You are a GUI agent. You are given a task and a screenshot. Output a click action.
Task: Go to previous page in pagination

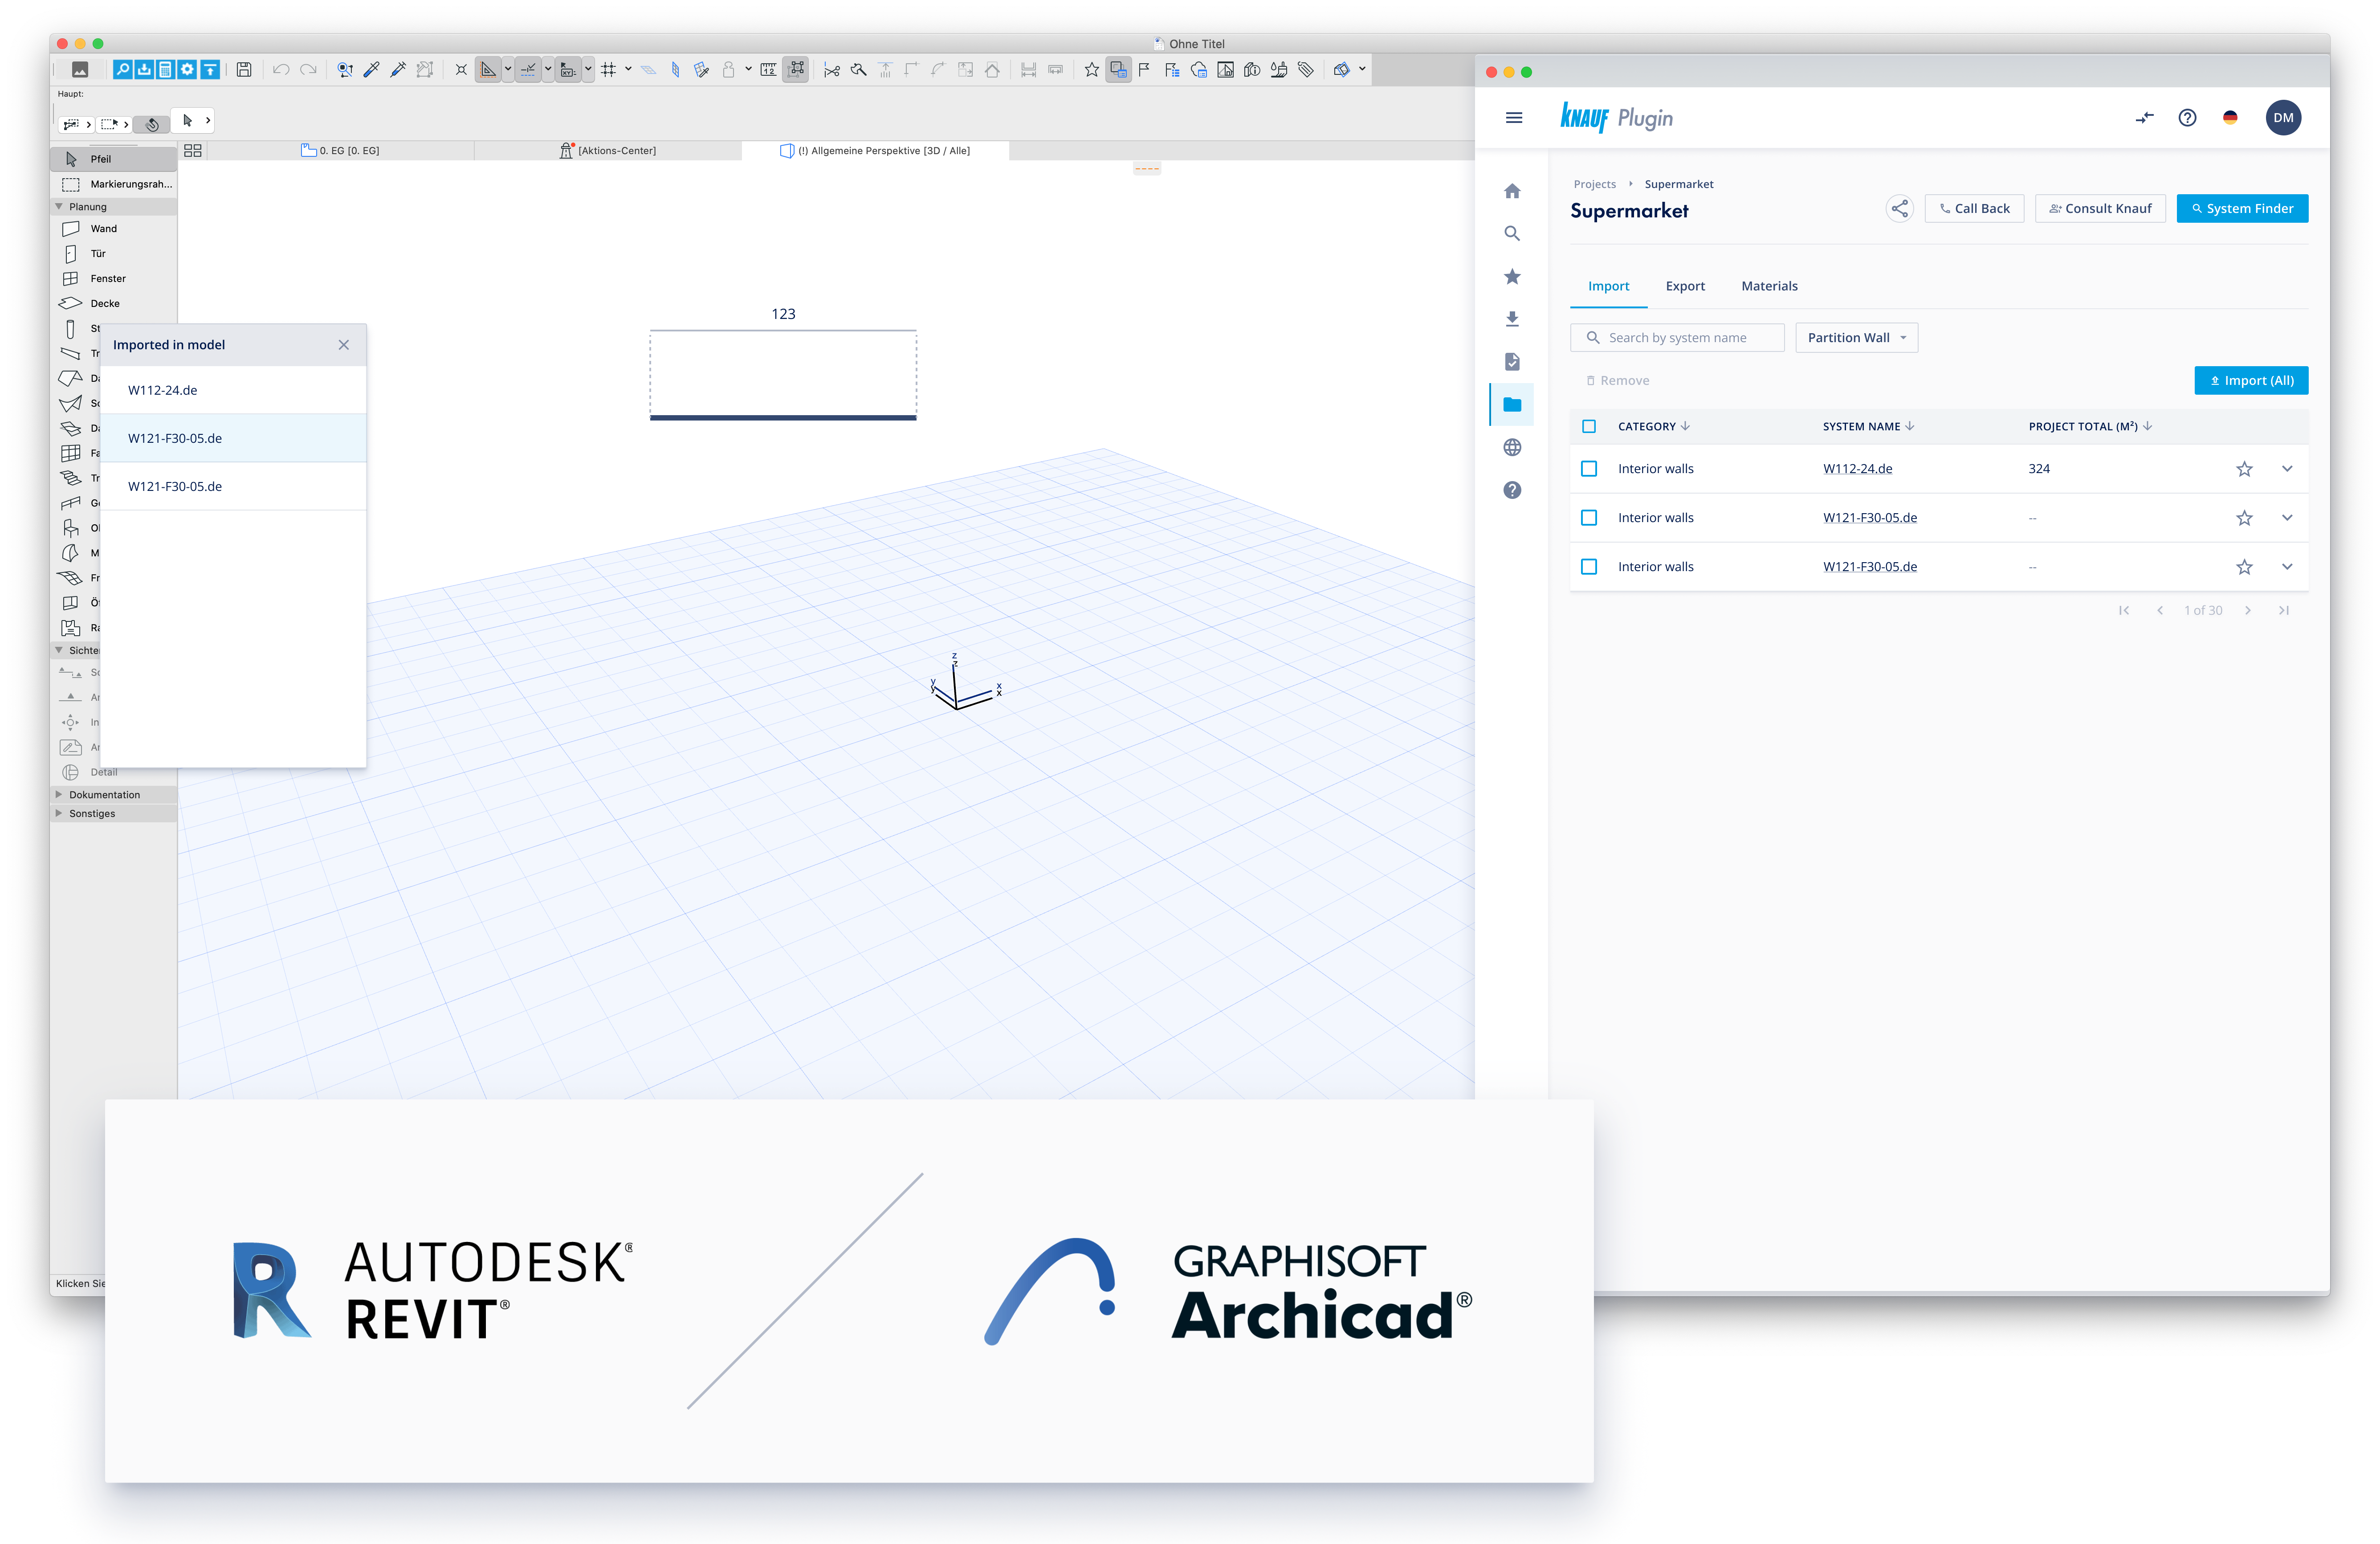click(x=2159, y=611)
